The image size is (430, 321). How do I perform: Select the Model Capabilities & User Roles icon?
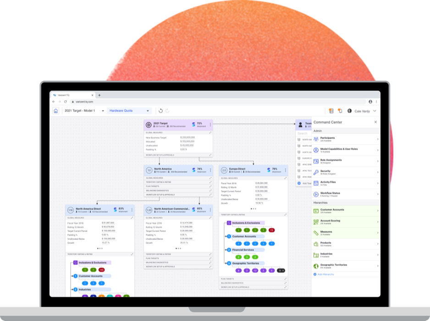click(315, 150)
